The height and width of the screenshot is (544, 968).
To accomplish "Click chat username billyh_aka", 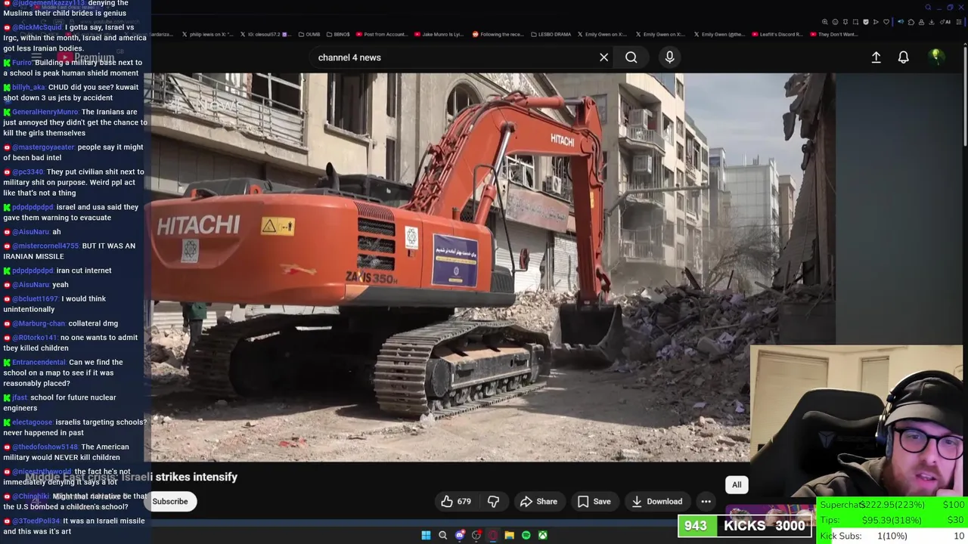I will tap(29, 87).
